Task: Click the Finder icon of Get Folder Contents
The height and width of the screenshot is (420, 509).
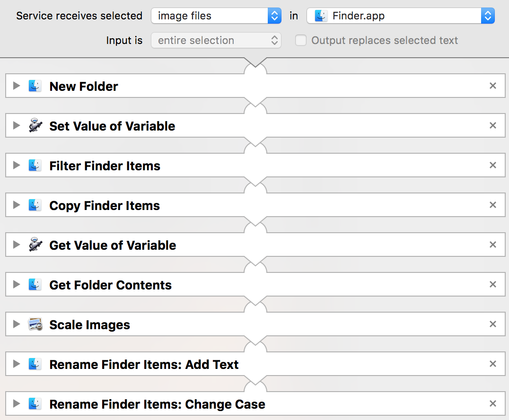Action: point(35,285)
